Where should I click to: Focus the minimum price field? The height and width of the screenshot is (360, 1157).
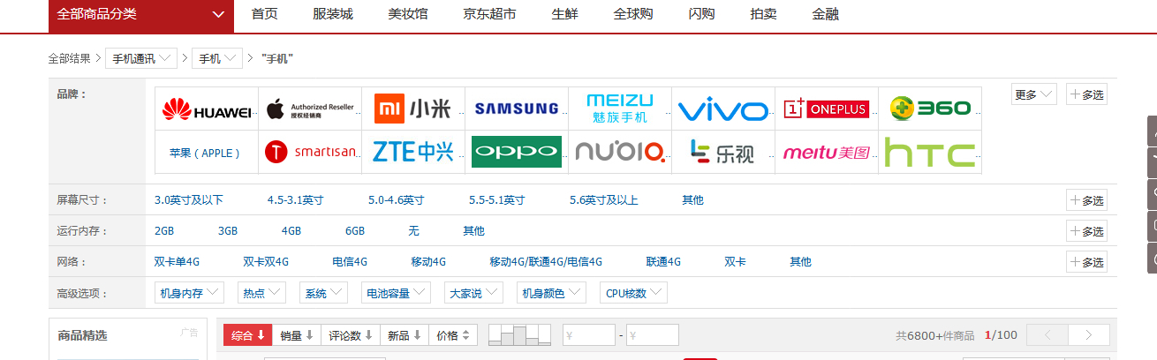(x=589, y=335)
